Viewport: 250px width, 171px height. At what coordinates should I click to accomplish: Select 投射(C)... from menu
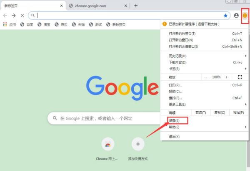click(x=205, y=92)
